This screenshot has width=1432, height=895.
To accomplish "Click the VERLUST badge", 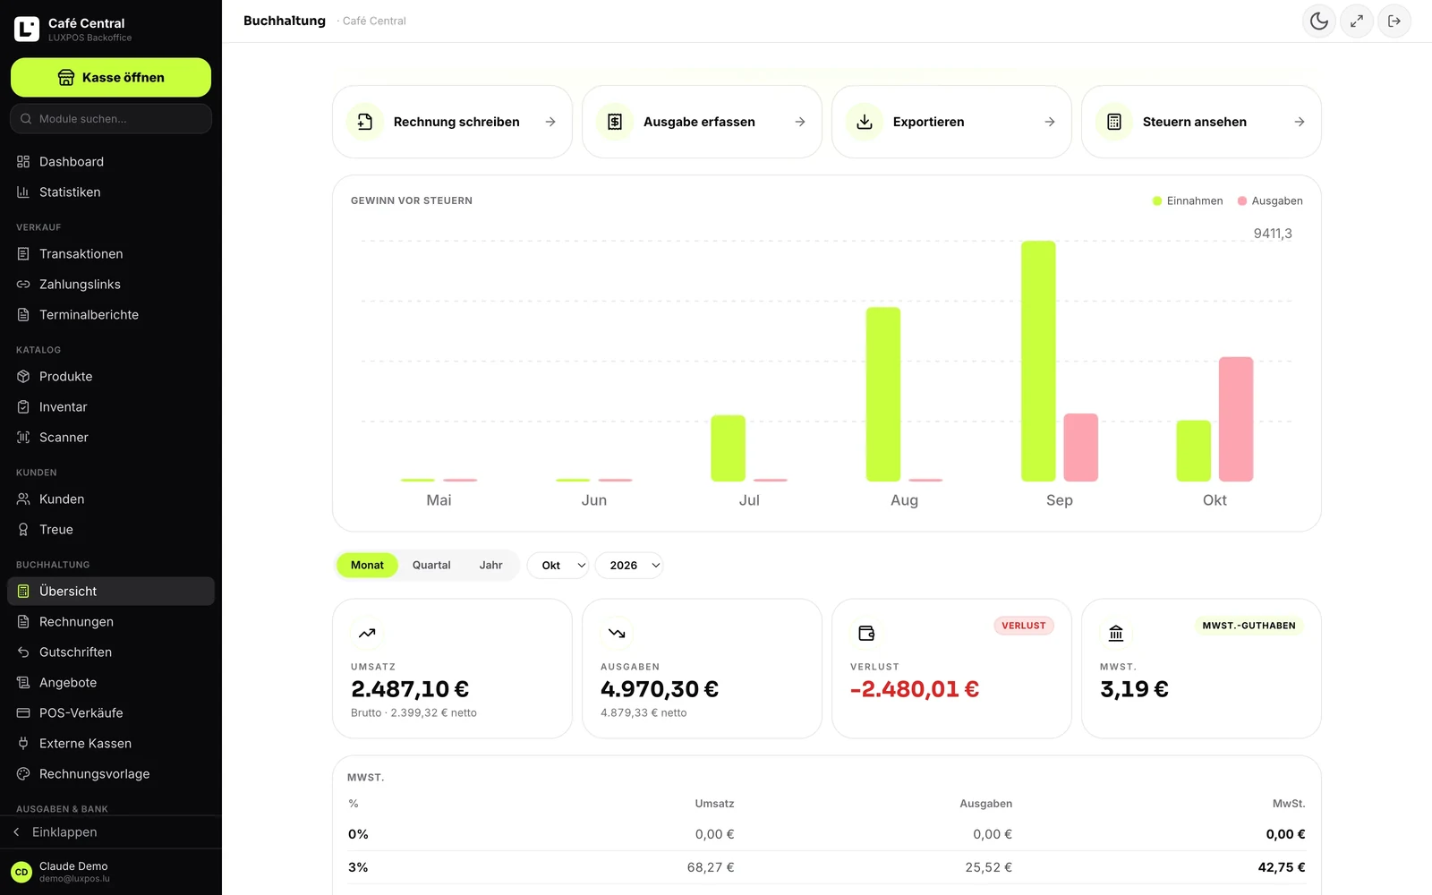I will point(1024,626).
